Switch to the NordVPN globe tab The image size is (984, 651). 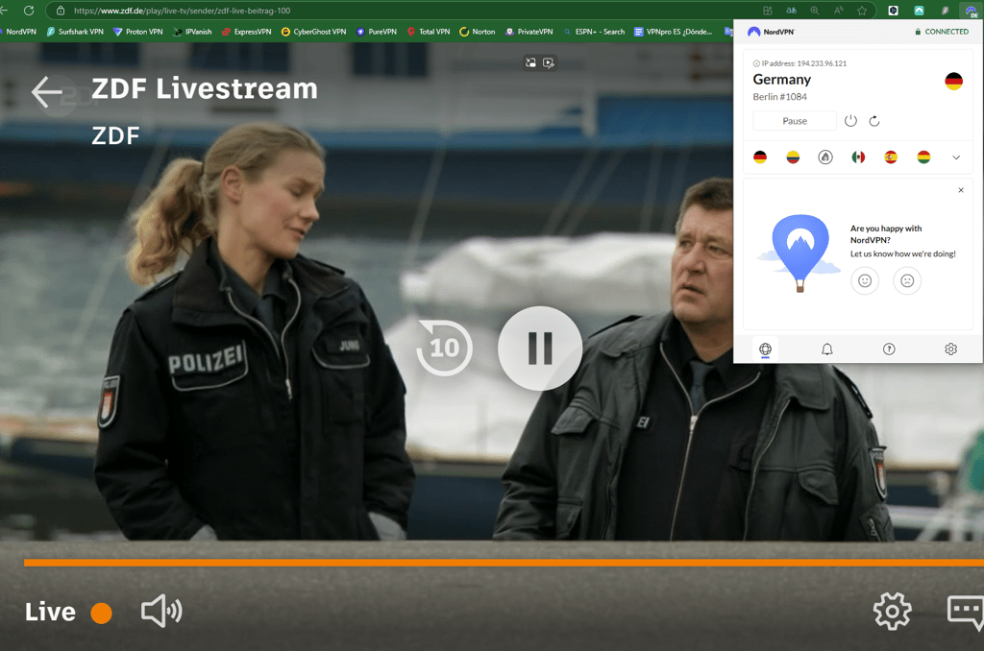[x=765, y=350]
